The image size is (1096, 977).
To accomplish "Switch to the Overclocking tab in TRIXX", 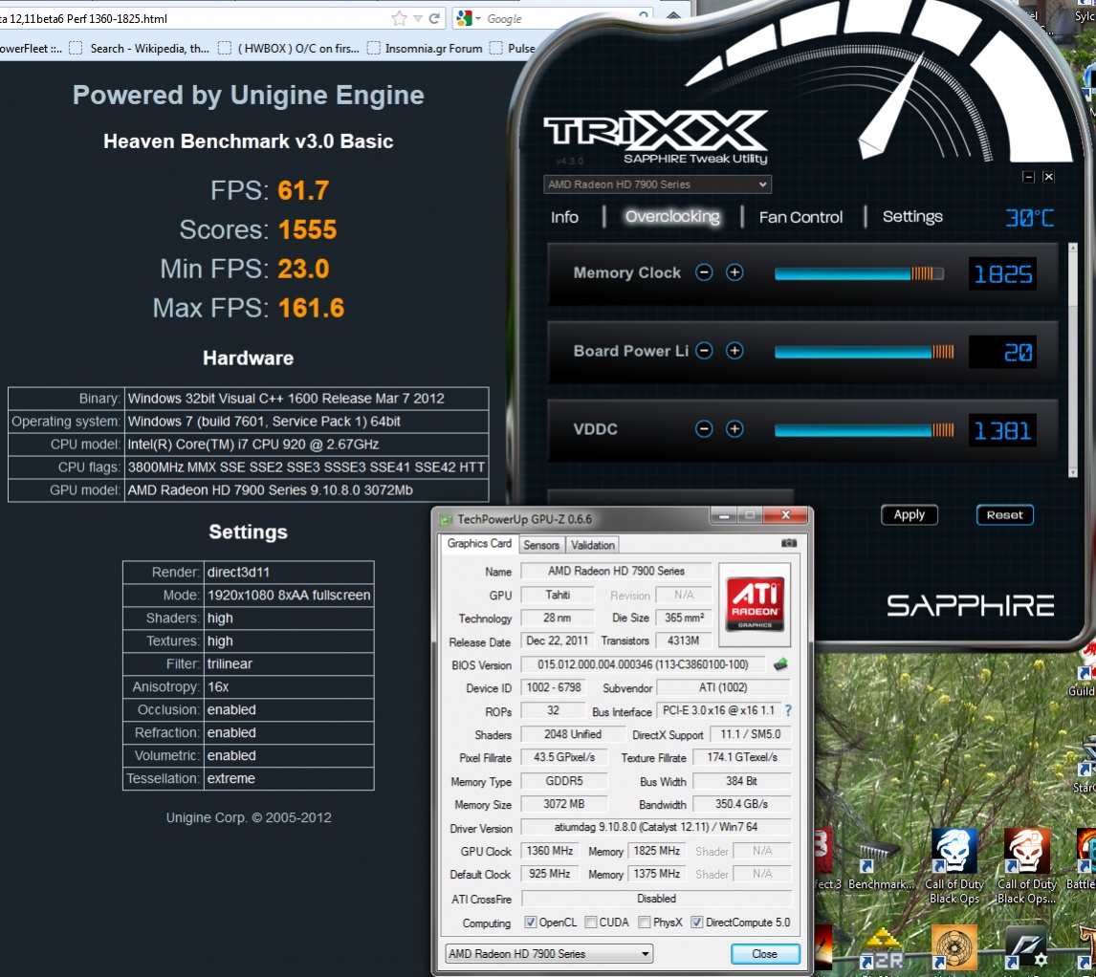I will (x=672, y=217).
